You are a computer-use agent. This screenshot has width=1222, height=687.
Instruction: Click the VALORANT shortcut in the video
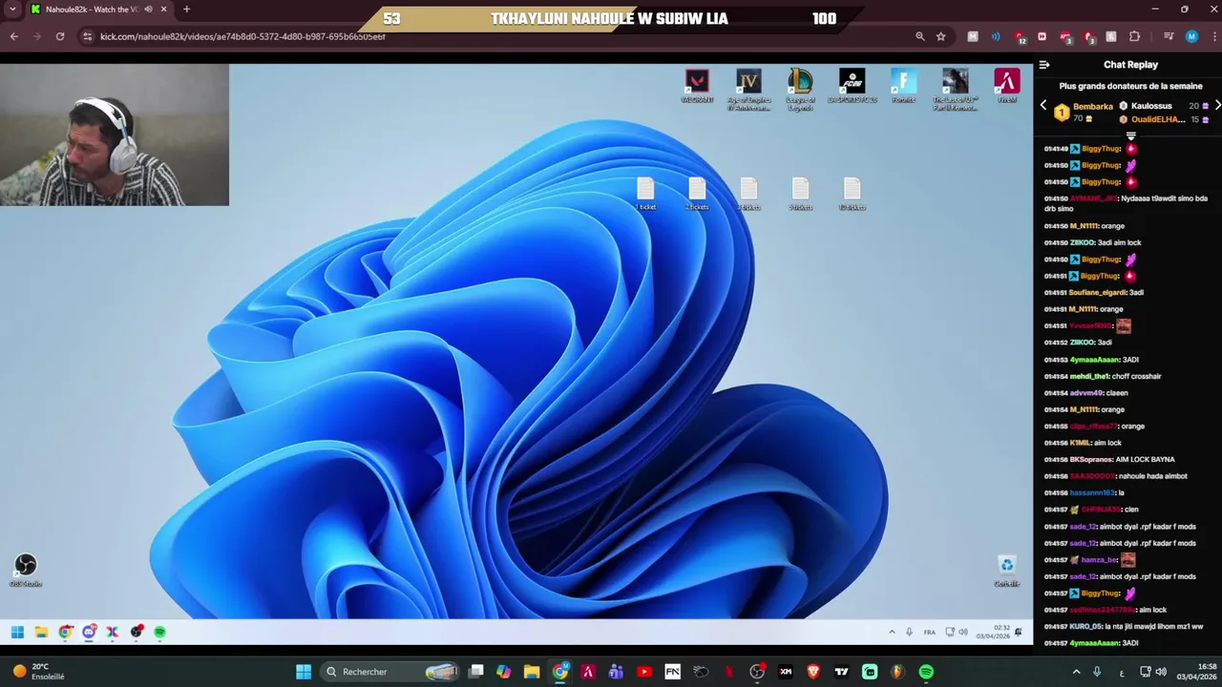coord(697,87)
